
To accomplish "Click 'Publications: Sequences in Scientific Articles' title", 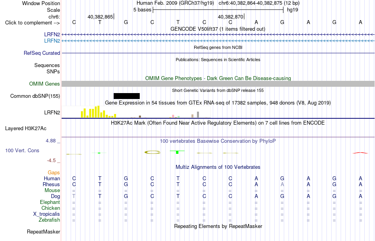I will point(218,60).
